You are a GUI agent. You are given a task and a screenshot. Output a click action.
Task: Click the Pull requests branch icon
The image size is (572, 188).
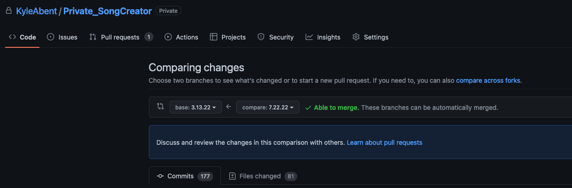point(93,37)
